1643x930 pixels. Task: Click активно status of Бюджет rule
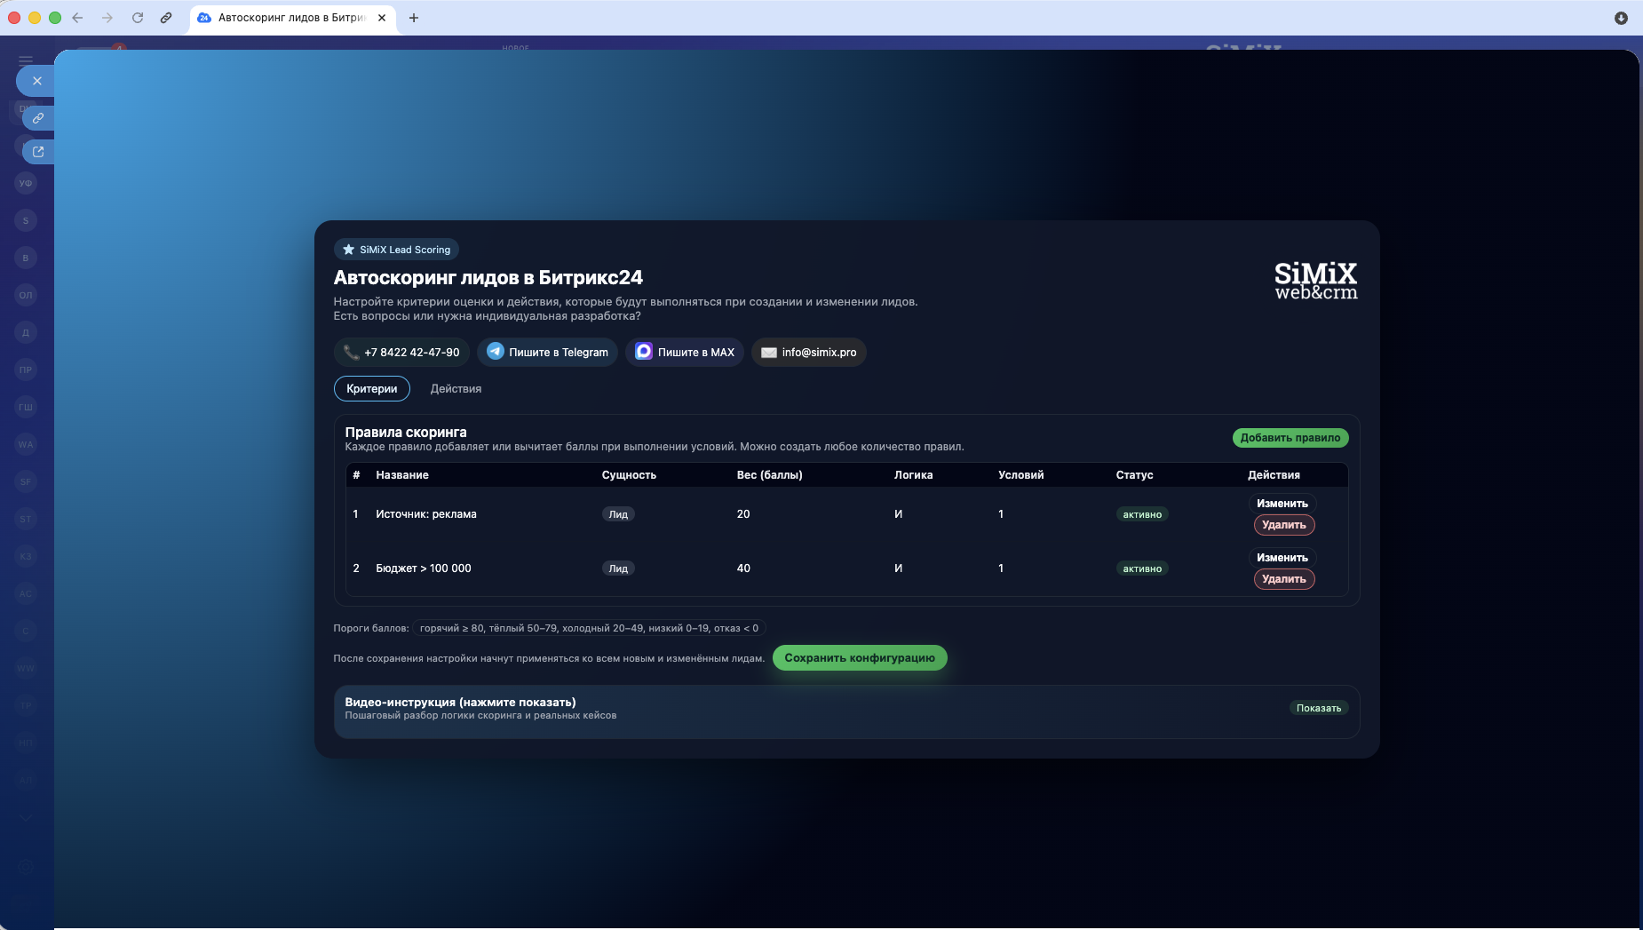tap(1142, 568)
